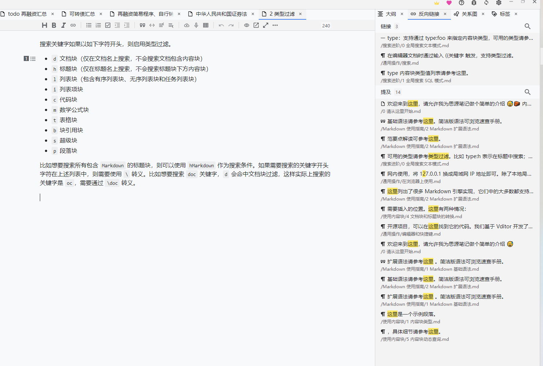The image size is (543, 366).
Task: Indent the current list item
Action: click(127, 25)
